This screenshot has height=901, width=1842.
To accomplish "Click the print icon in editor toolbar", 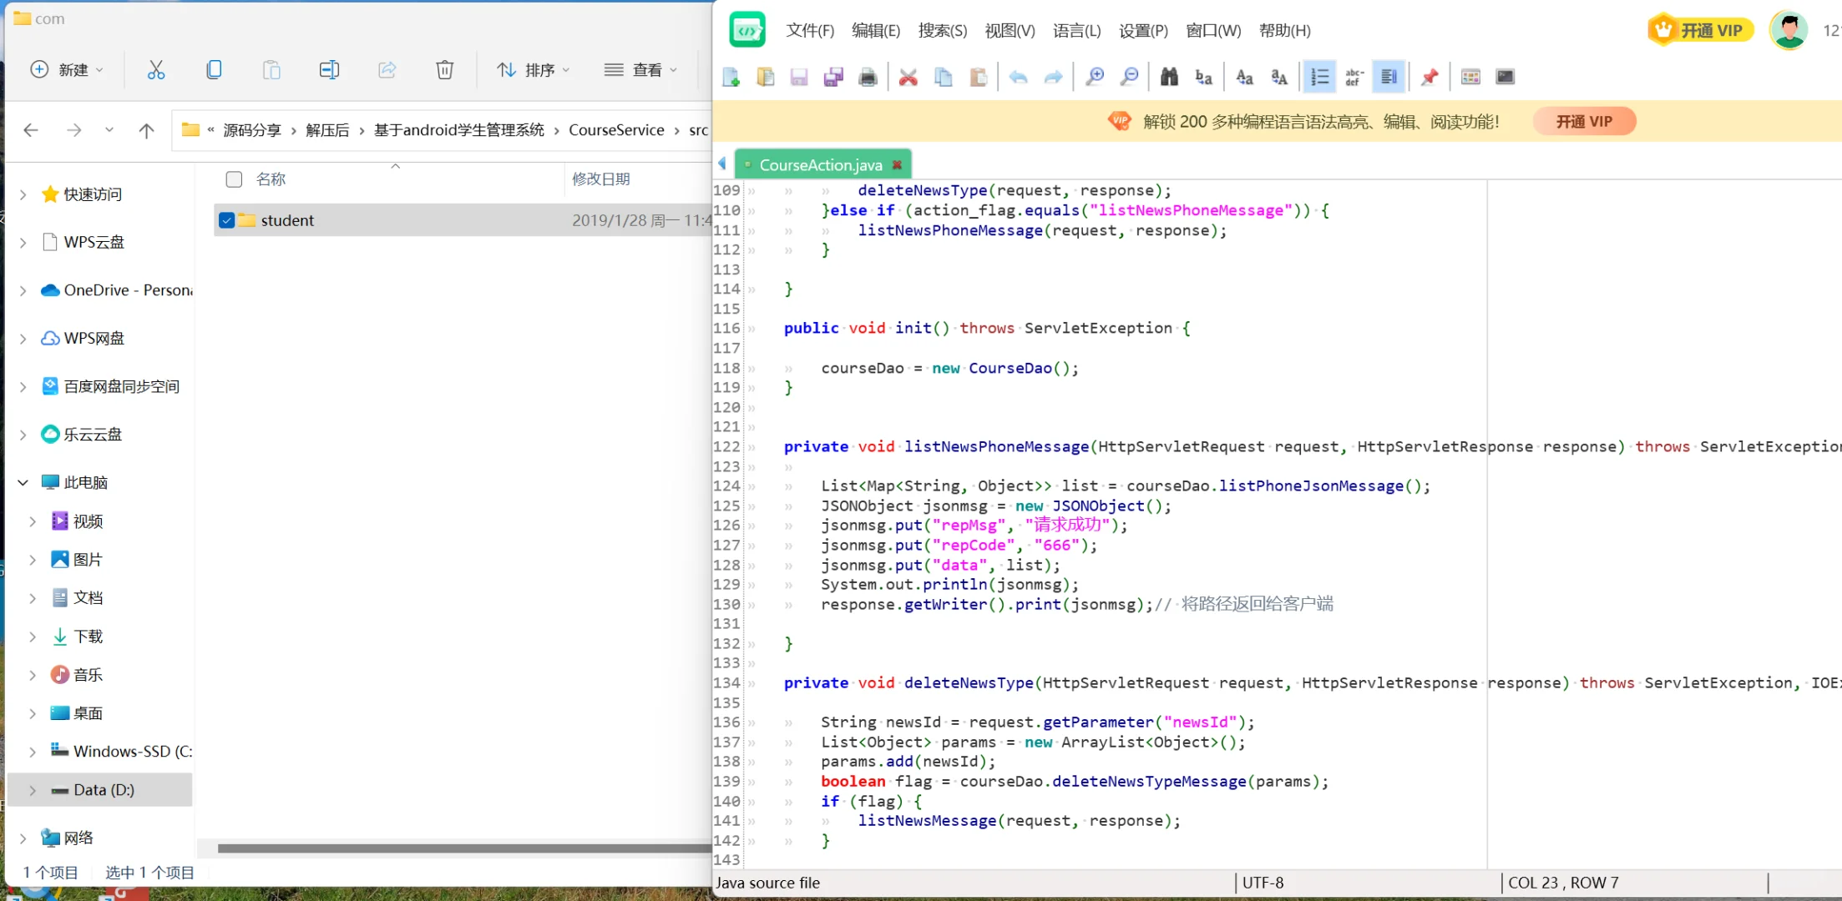I will 868,77.
